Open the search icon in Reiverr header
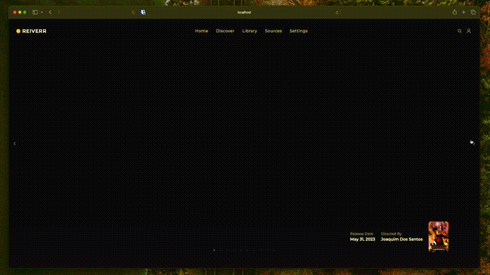The width and height of the screenshot is (490, 275). pos(460,31)
